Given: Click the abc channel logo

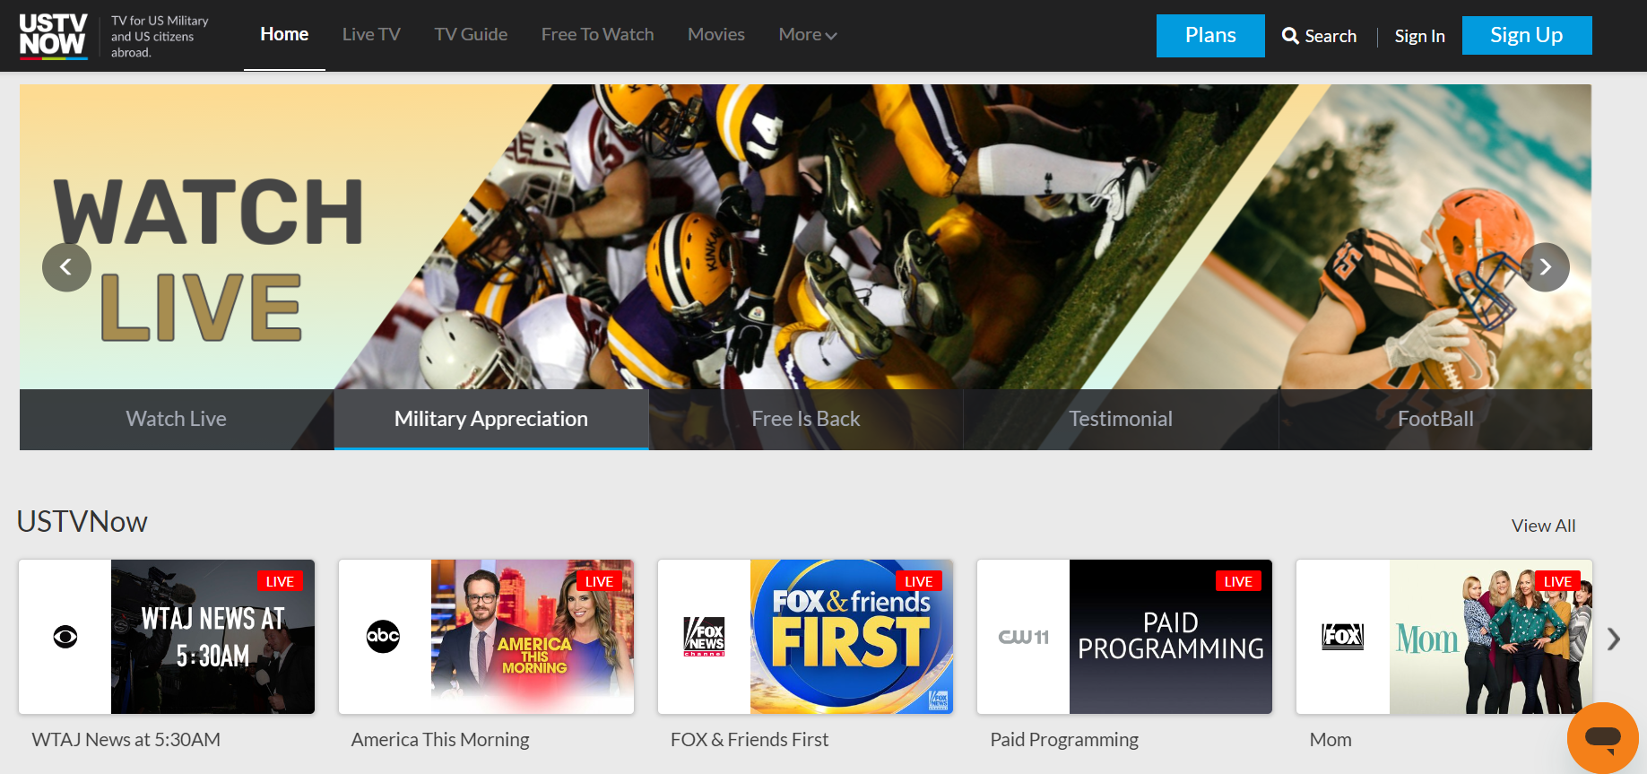Looking at the screenshot, I should 383,637.
